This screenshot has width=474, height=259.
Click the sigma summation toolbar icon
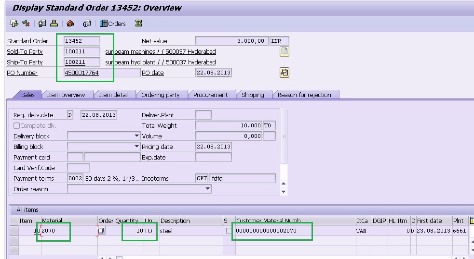click(138, 23)
